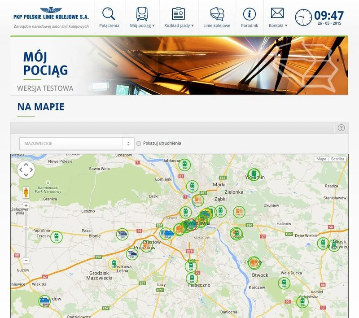This screenshot has height=318, width=359.
Task: Select the KM marker near Podkowa Leśna
Action: pyautogui.click(x=114, y=264)
